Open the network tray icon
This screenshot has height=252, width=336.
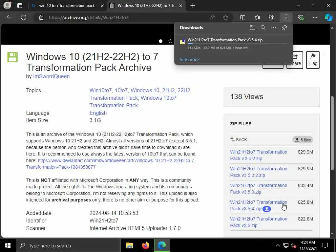pos(286,245)
